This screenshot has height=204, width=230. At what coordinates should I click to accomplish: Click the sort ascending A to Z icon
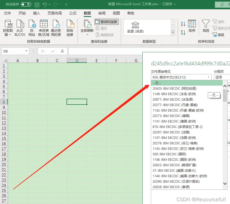coord(183,24)
